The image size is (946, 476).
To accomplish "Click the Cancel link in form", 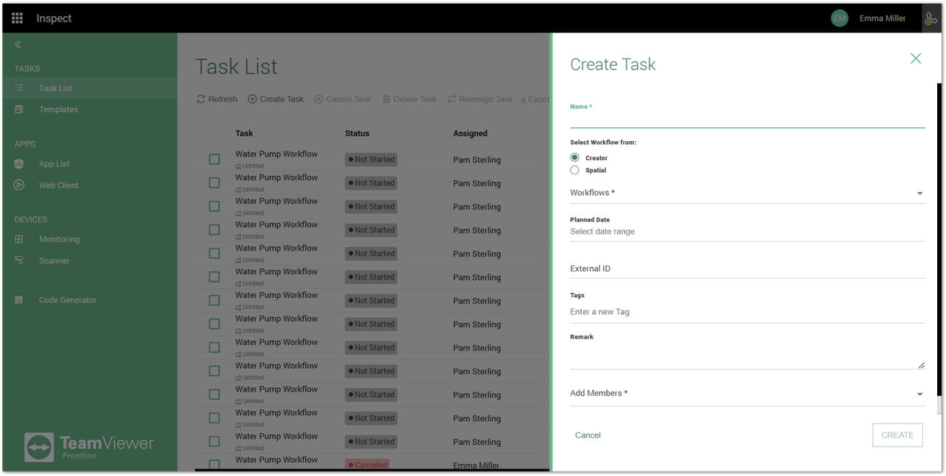I will [x=588, y=435].
